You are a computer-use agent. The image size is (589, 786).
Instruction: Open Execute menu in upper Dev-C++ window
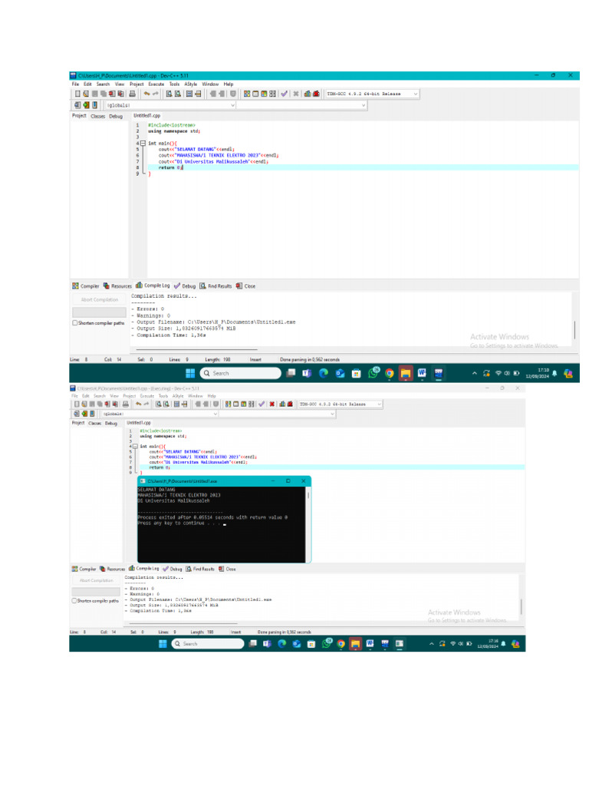point(156,84)
